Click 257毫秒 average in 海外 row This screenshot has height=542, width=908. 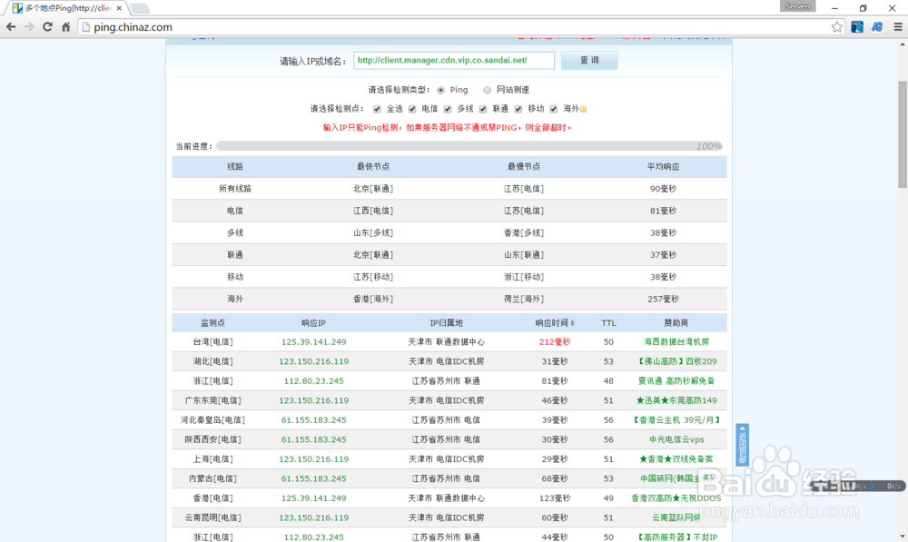point(663,299)
